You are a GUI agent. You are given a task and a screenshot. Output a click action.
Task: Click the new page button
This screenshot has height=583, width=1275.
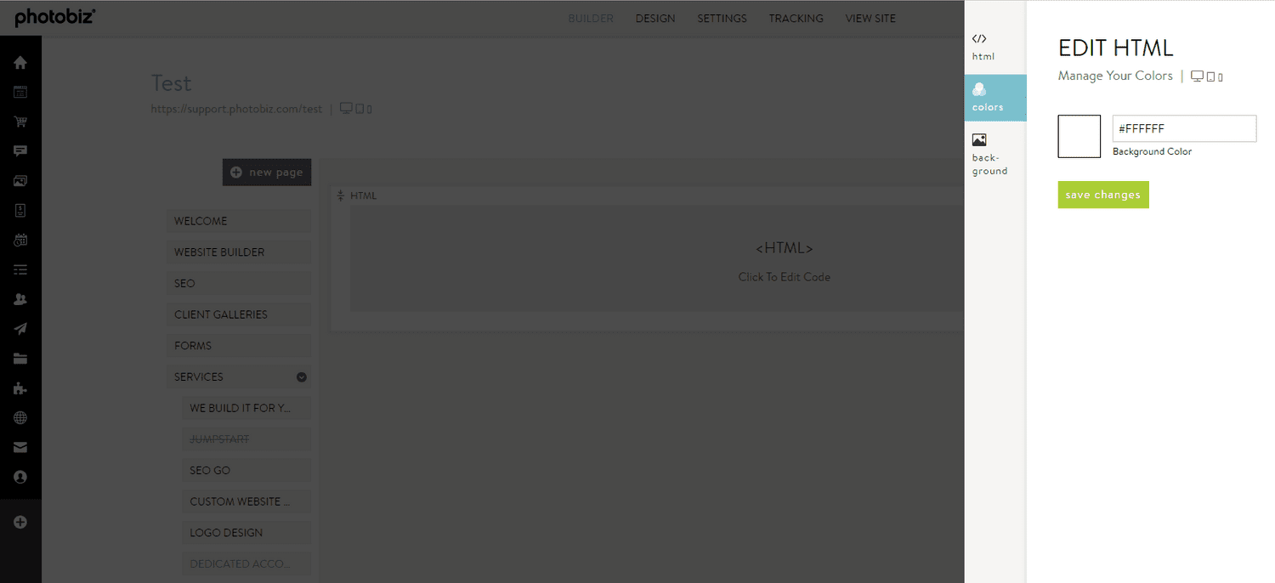[x=266, y=172]
